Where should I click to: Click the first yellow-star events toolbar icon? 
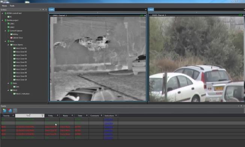[x=5, y=111]
